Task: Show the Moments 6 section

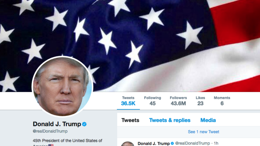Action: (x=222, y=101)
